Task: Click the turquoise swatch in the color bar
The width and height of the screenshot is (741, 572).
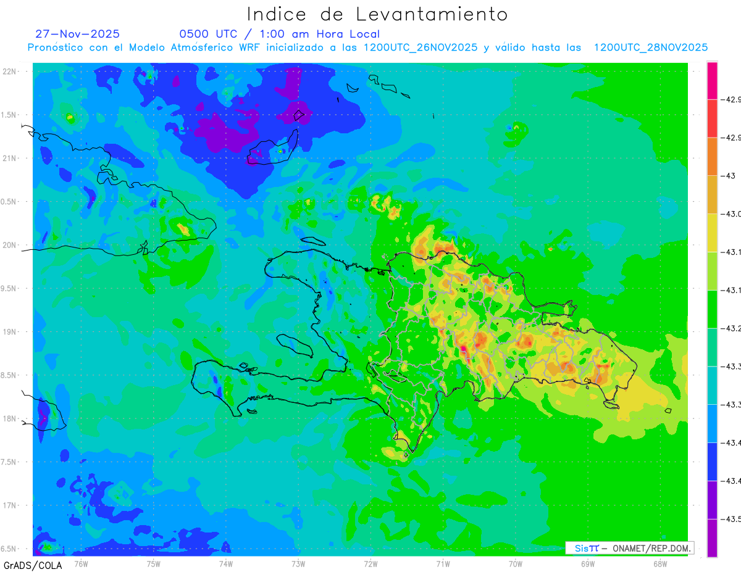Action: tap(712, 385)
